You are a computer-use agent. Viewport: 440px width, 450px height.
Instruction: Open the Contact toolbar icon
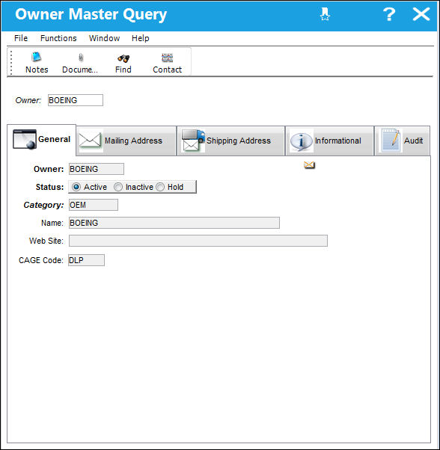pos(167,58)
